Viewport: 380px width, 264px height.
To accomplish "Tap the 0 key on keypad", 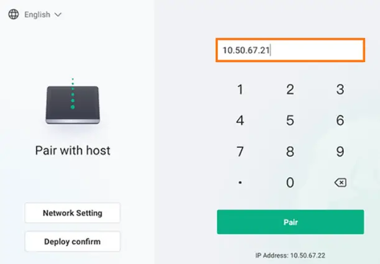I will (290, 183).
